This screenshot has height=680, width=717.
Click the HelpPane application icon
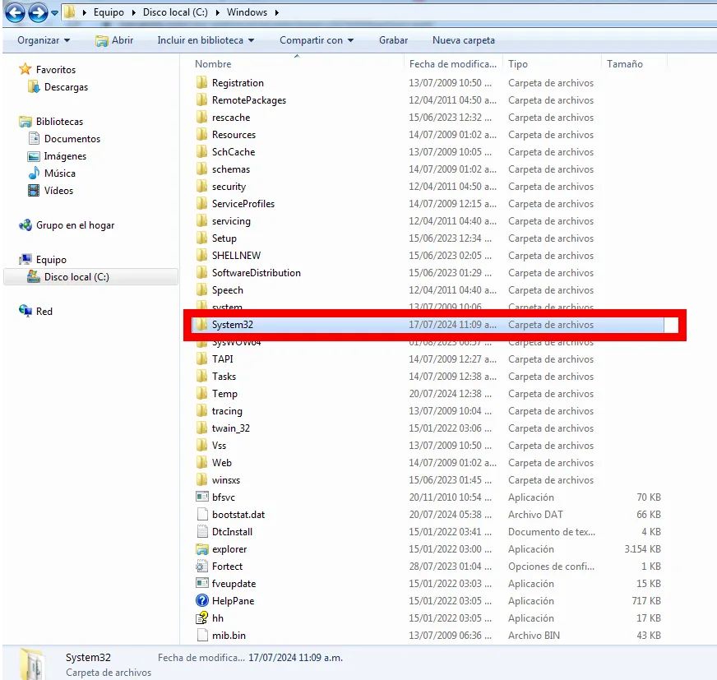pos(201,600)
